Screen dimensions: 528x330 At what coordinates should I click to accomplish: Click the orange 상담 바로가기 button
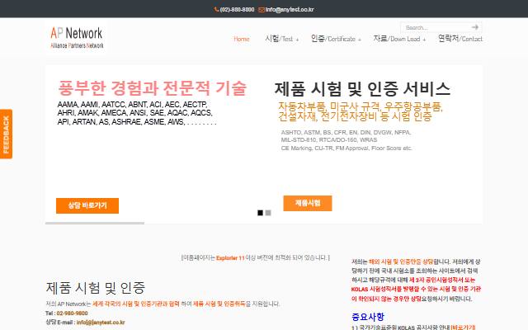click(87, 205)
